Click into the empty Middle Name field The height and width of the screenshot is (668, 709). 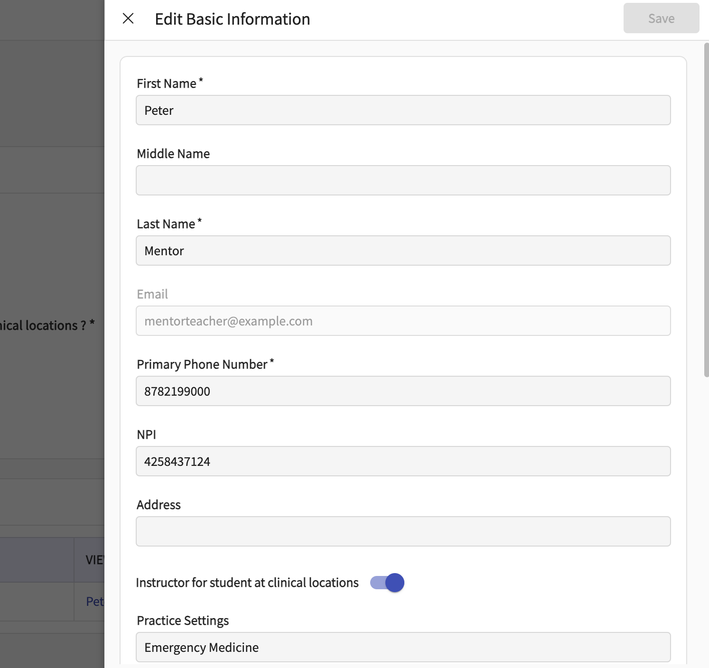pyautogui.click(x=403, y=180)
